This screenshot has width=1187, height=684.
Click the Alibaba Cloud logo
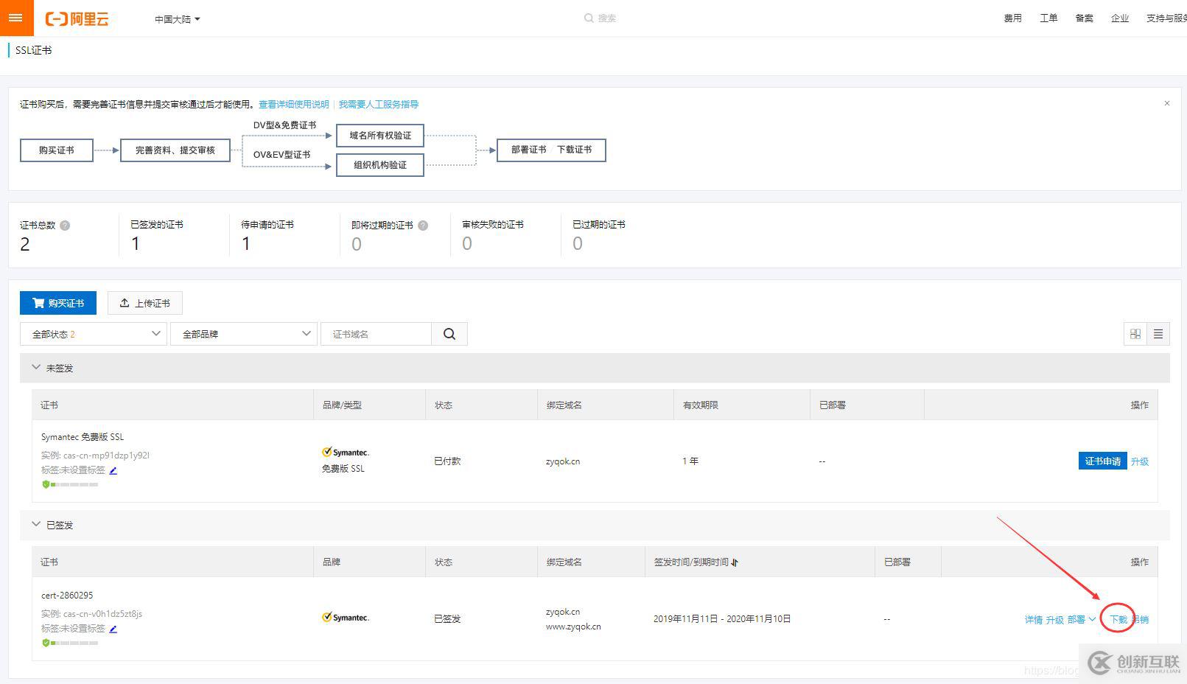pos(77,19)
